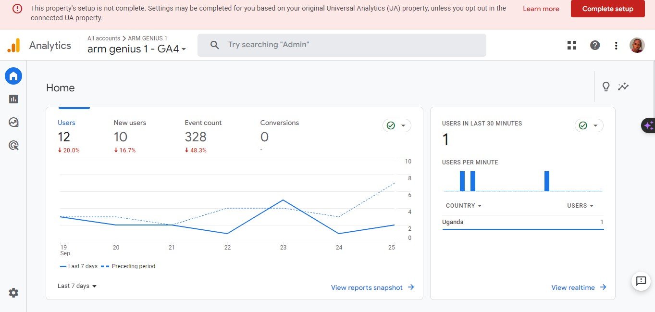
Task: Click the 16.7% new users decrease value
Action: tap(124, 150)
